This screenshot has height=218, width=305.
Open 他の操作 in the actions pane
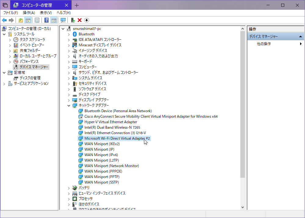pyautogui.click(x=264, y=44)
